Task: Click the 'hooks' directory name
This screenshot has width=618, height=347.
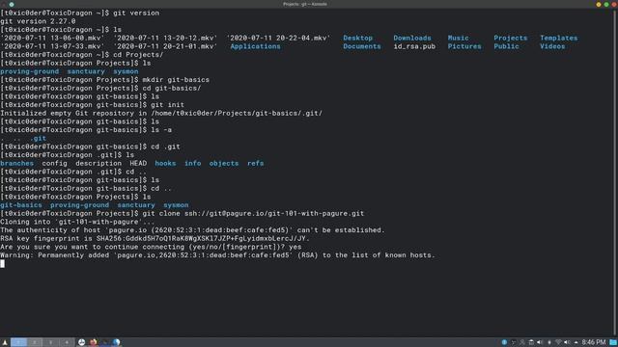Action: pyautogui.click(x=165, y=163)
